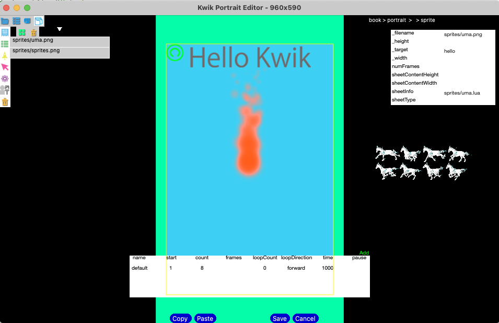Image resolution: width=499 pixels, height=323 pixels.
Task: Click the Copy button
Action: click(x=180, y=318)
